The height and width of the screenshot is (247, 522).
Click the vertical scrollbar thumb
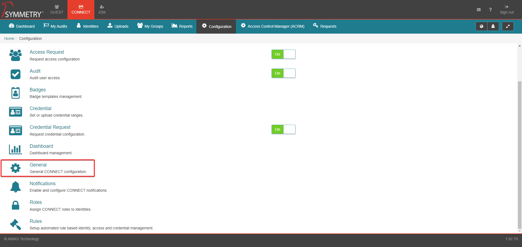coord(520,155)
